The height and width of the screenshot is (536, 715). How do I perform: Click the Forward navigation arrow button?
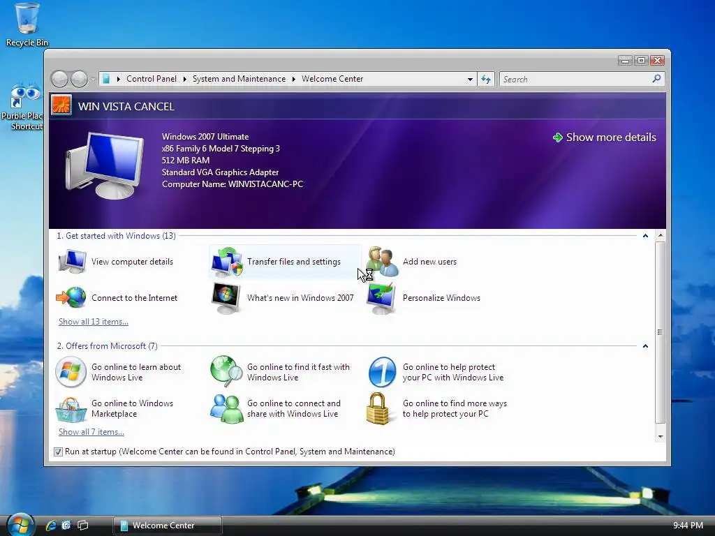(79, 80)
